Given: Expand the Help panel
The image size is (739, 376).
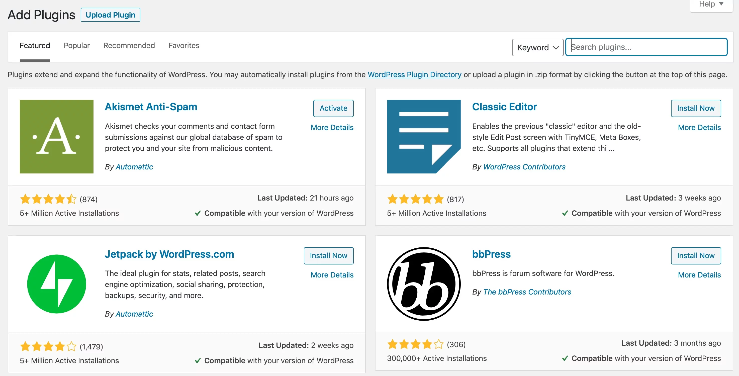Looking at the screenshot, I should point(711,4).
